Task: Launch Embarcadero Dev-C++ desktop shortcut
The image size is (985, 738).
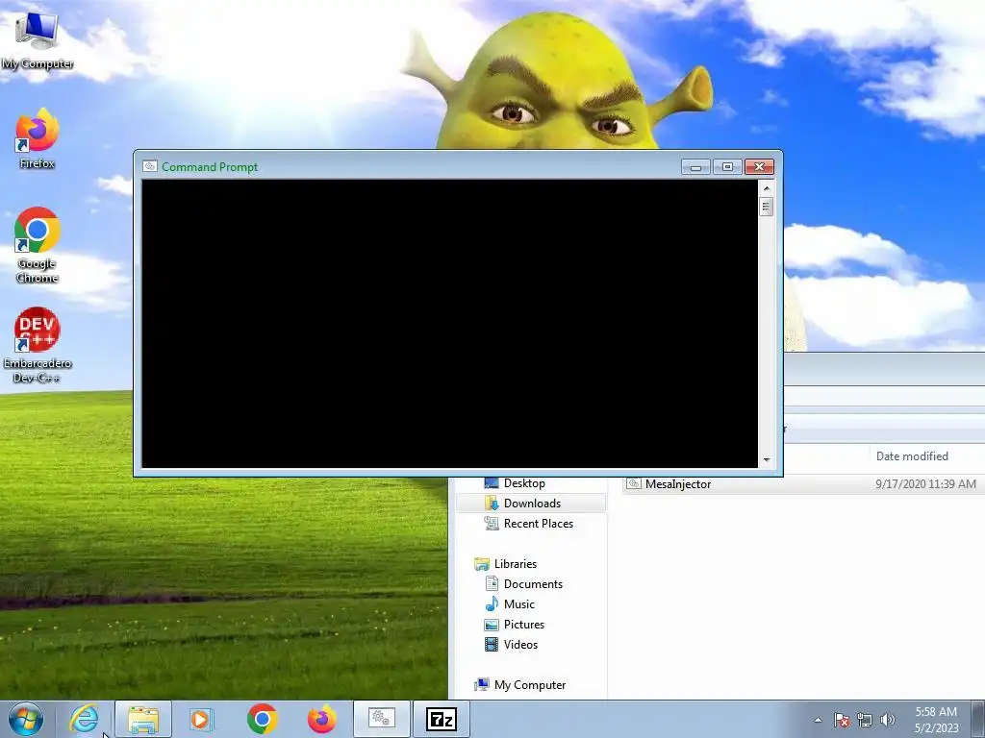Action: click(38, 345)
